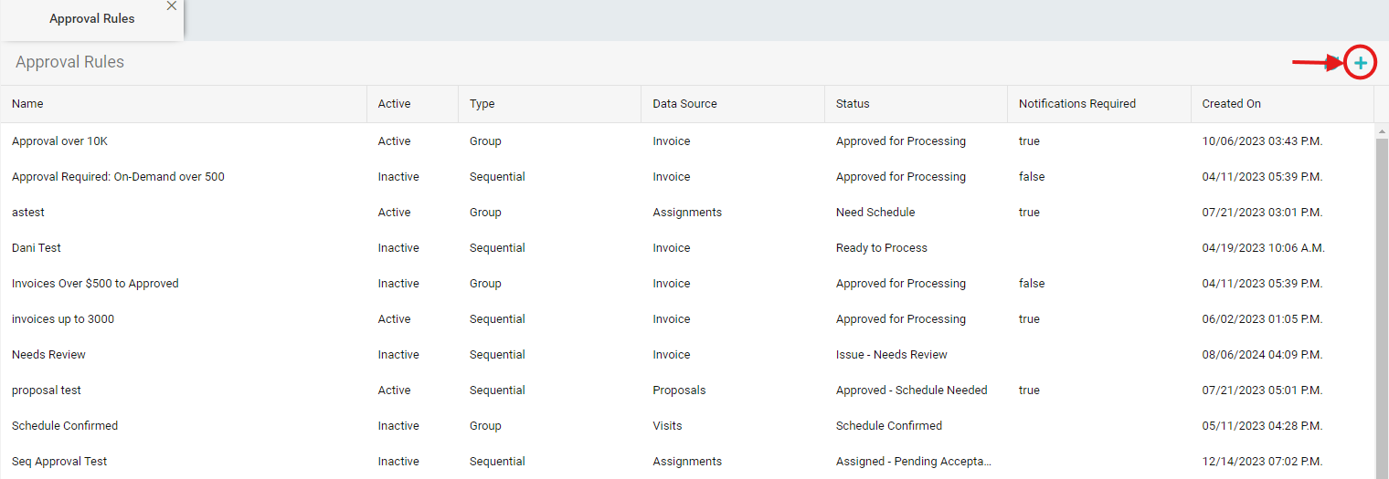The height and width of the screenshot is (479, 1389).
Task: Open 'Invoices Over $500 to Approved' rule
Action: (95, 284)
